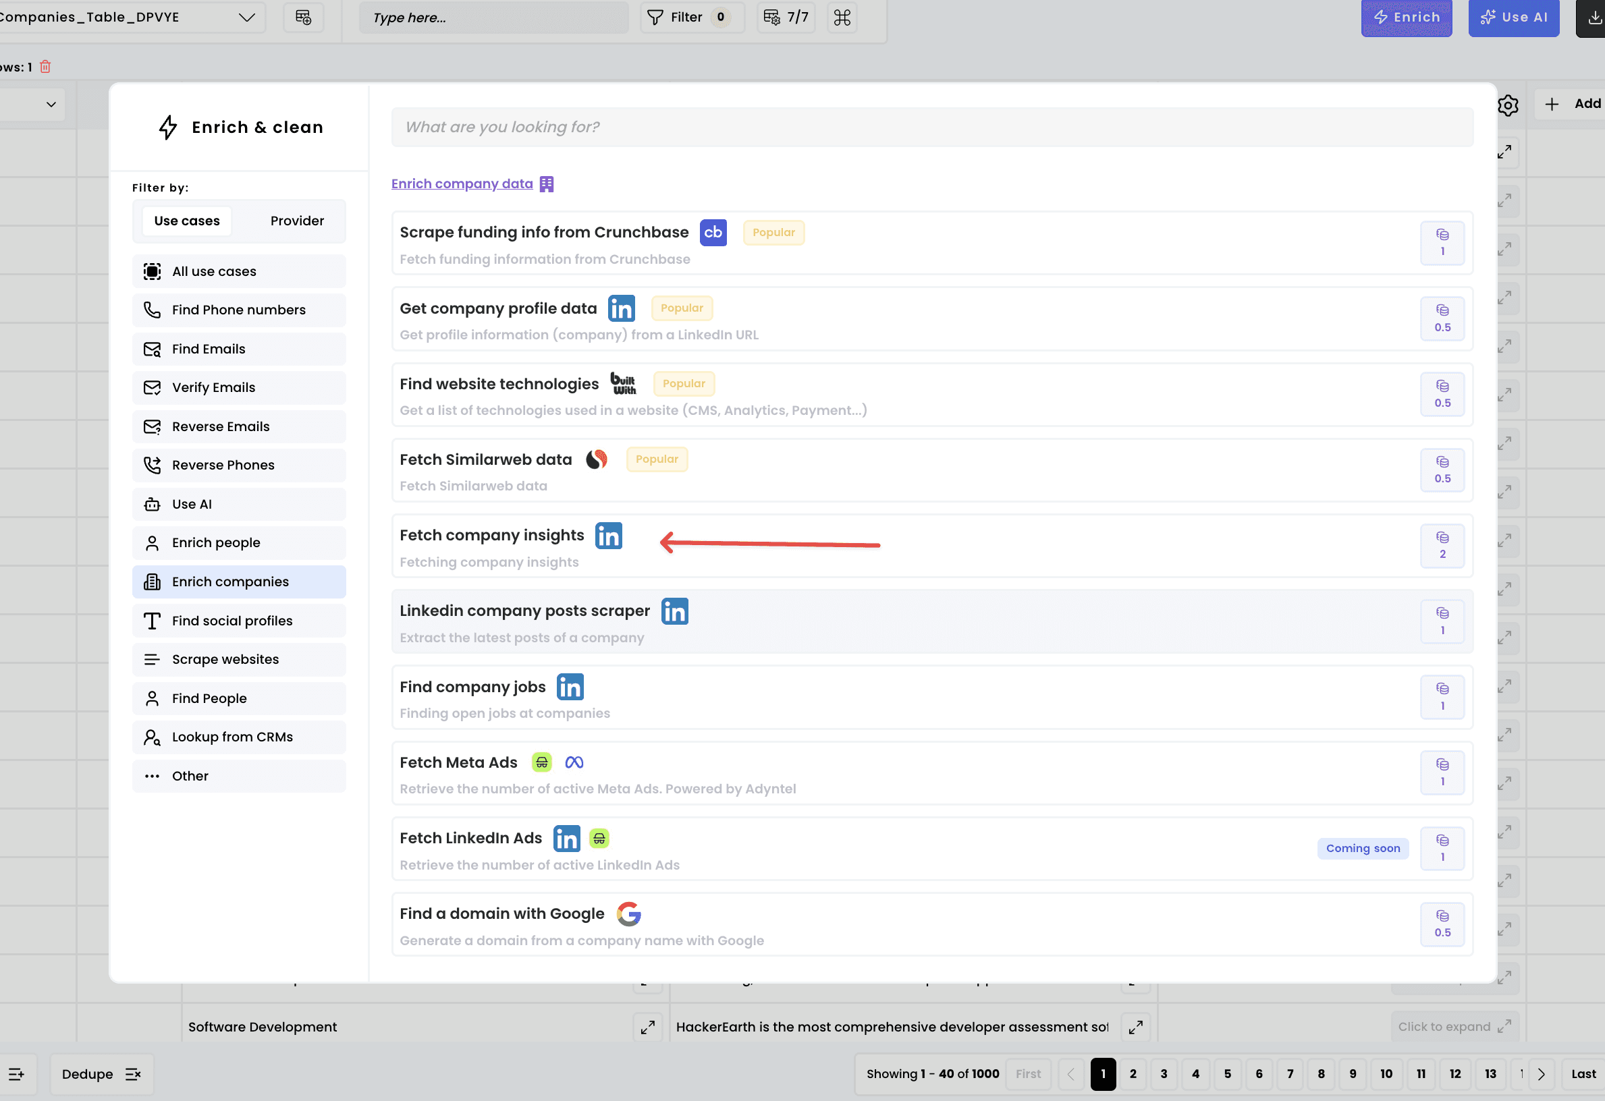Click the 'What are you looking for?' search field

[931, 127]
